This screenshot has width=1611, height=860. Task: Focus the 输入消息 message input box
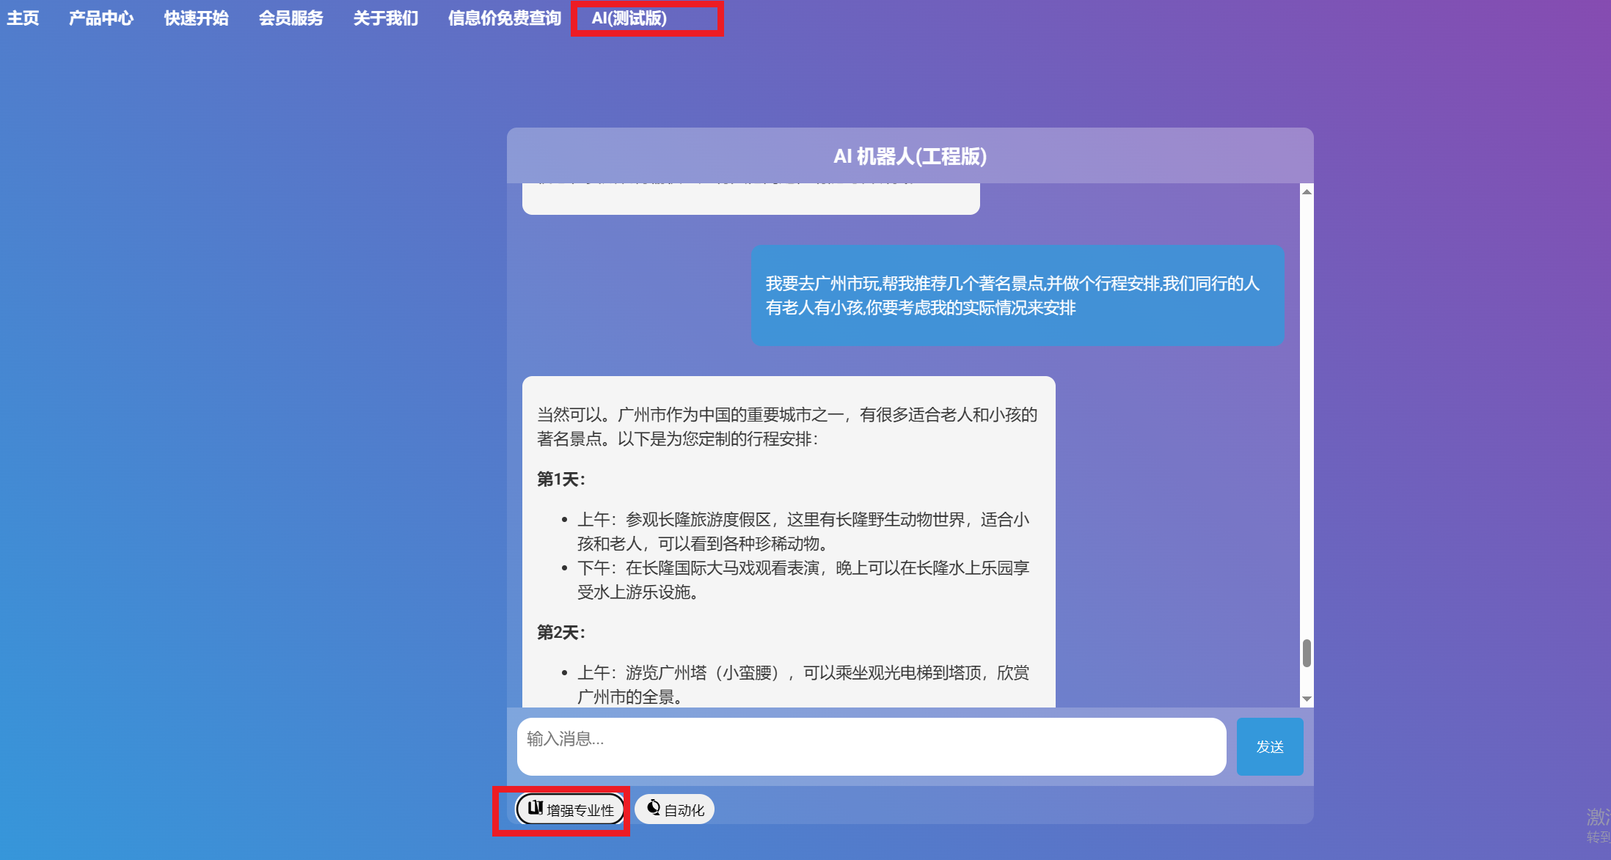(872, 746)
